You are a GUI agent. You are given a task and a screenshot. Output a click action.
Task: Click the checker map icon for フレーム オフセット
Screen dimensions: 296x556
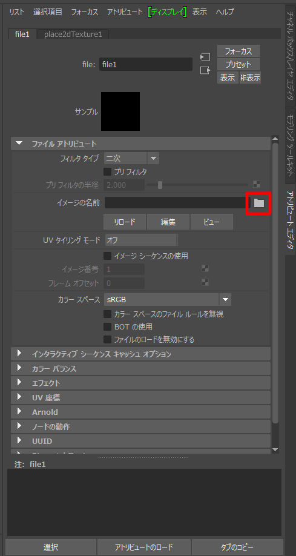205,282
